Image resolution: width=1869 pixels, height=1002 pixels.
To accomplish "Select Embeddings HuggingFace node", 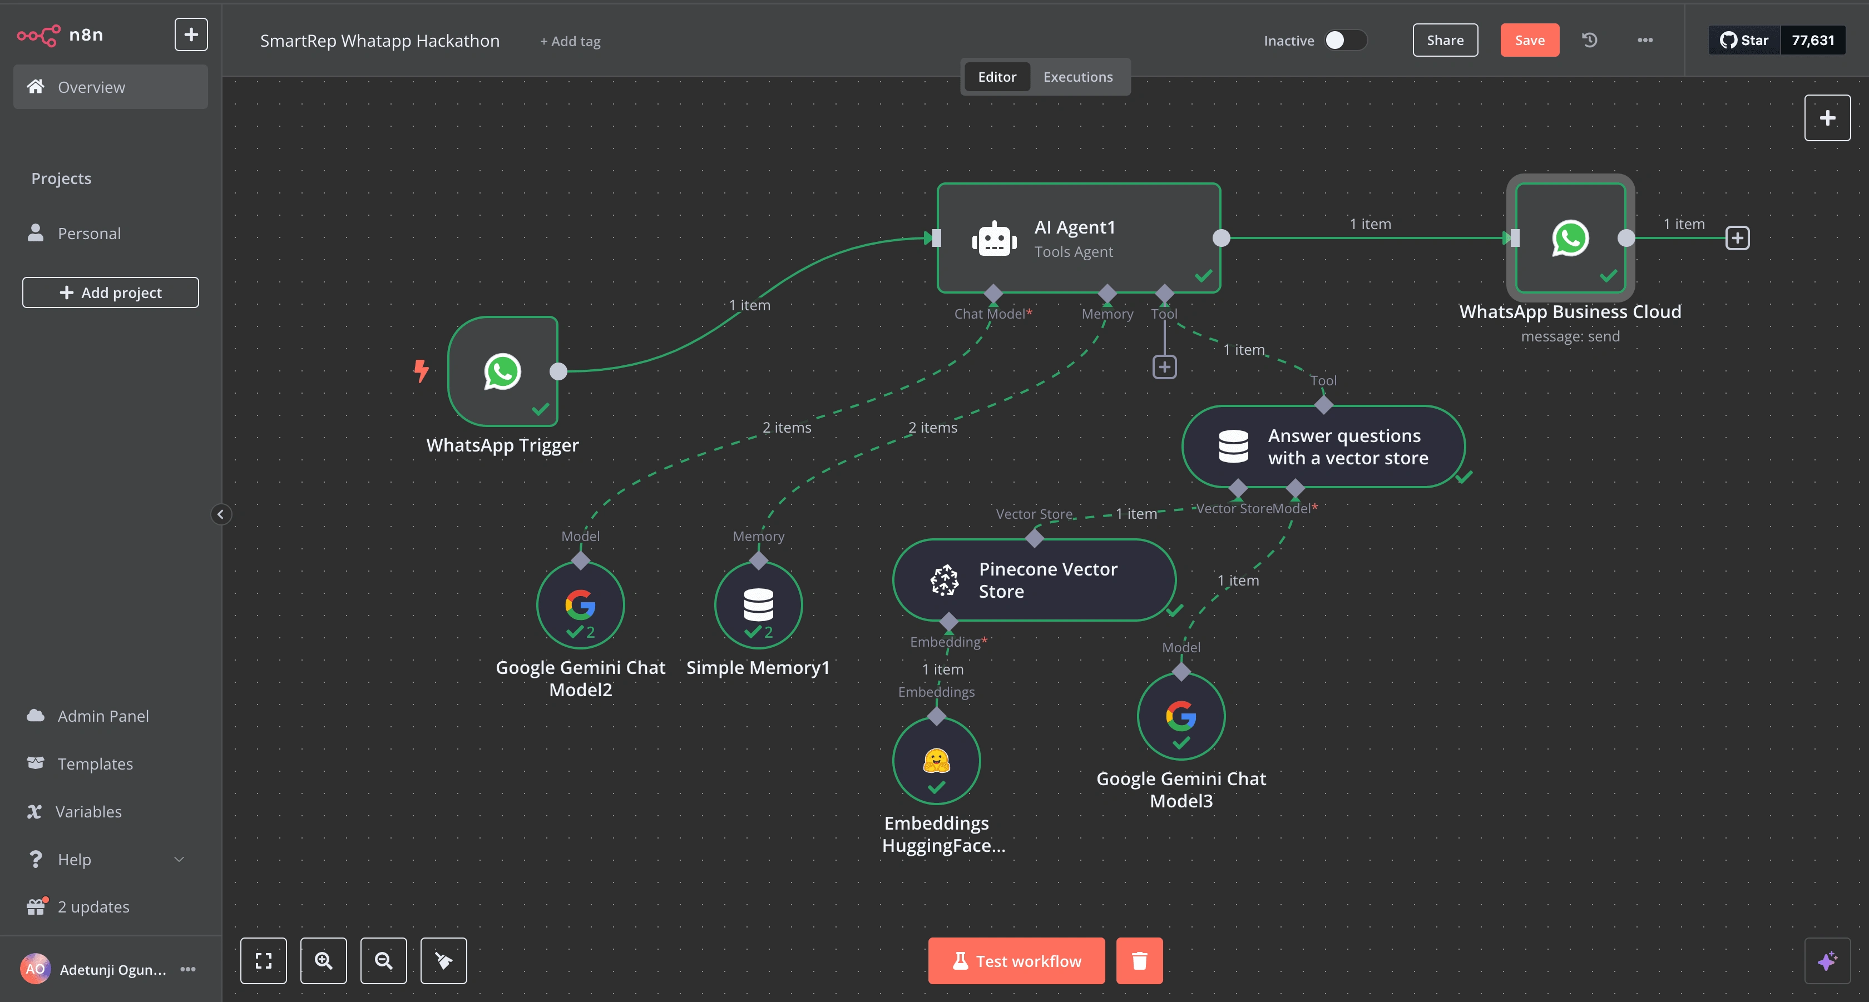I will [937, 760].
